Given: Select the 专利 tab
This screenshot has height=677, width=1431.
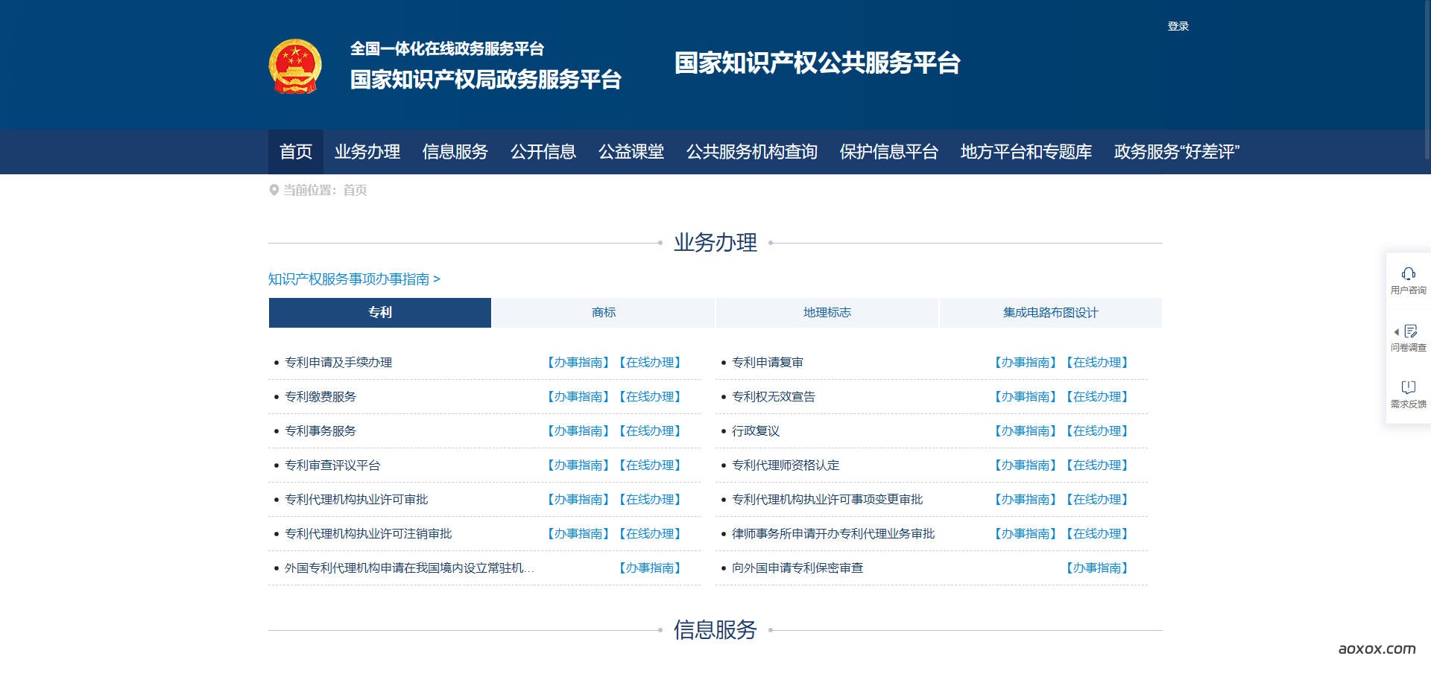Looking at the screenshot, I should click(x=379, y=313).
